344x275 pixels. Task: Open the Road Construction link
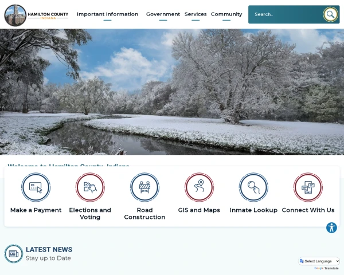[x=144, y=213]
